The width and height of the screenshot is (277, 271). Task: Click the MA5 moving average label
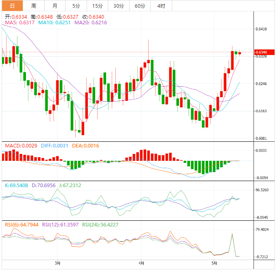19,23
